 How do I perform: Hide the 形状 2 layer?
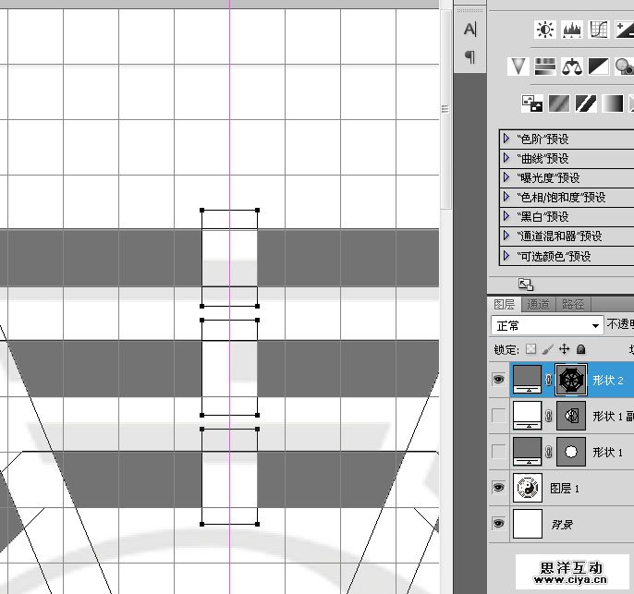point(498,380)
